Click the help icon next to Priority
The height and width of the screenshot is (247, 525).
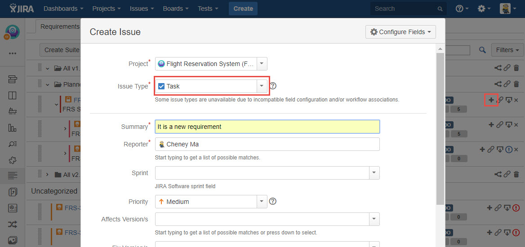click(x=272, y=201)
